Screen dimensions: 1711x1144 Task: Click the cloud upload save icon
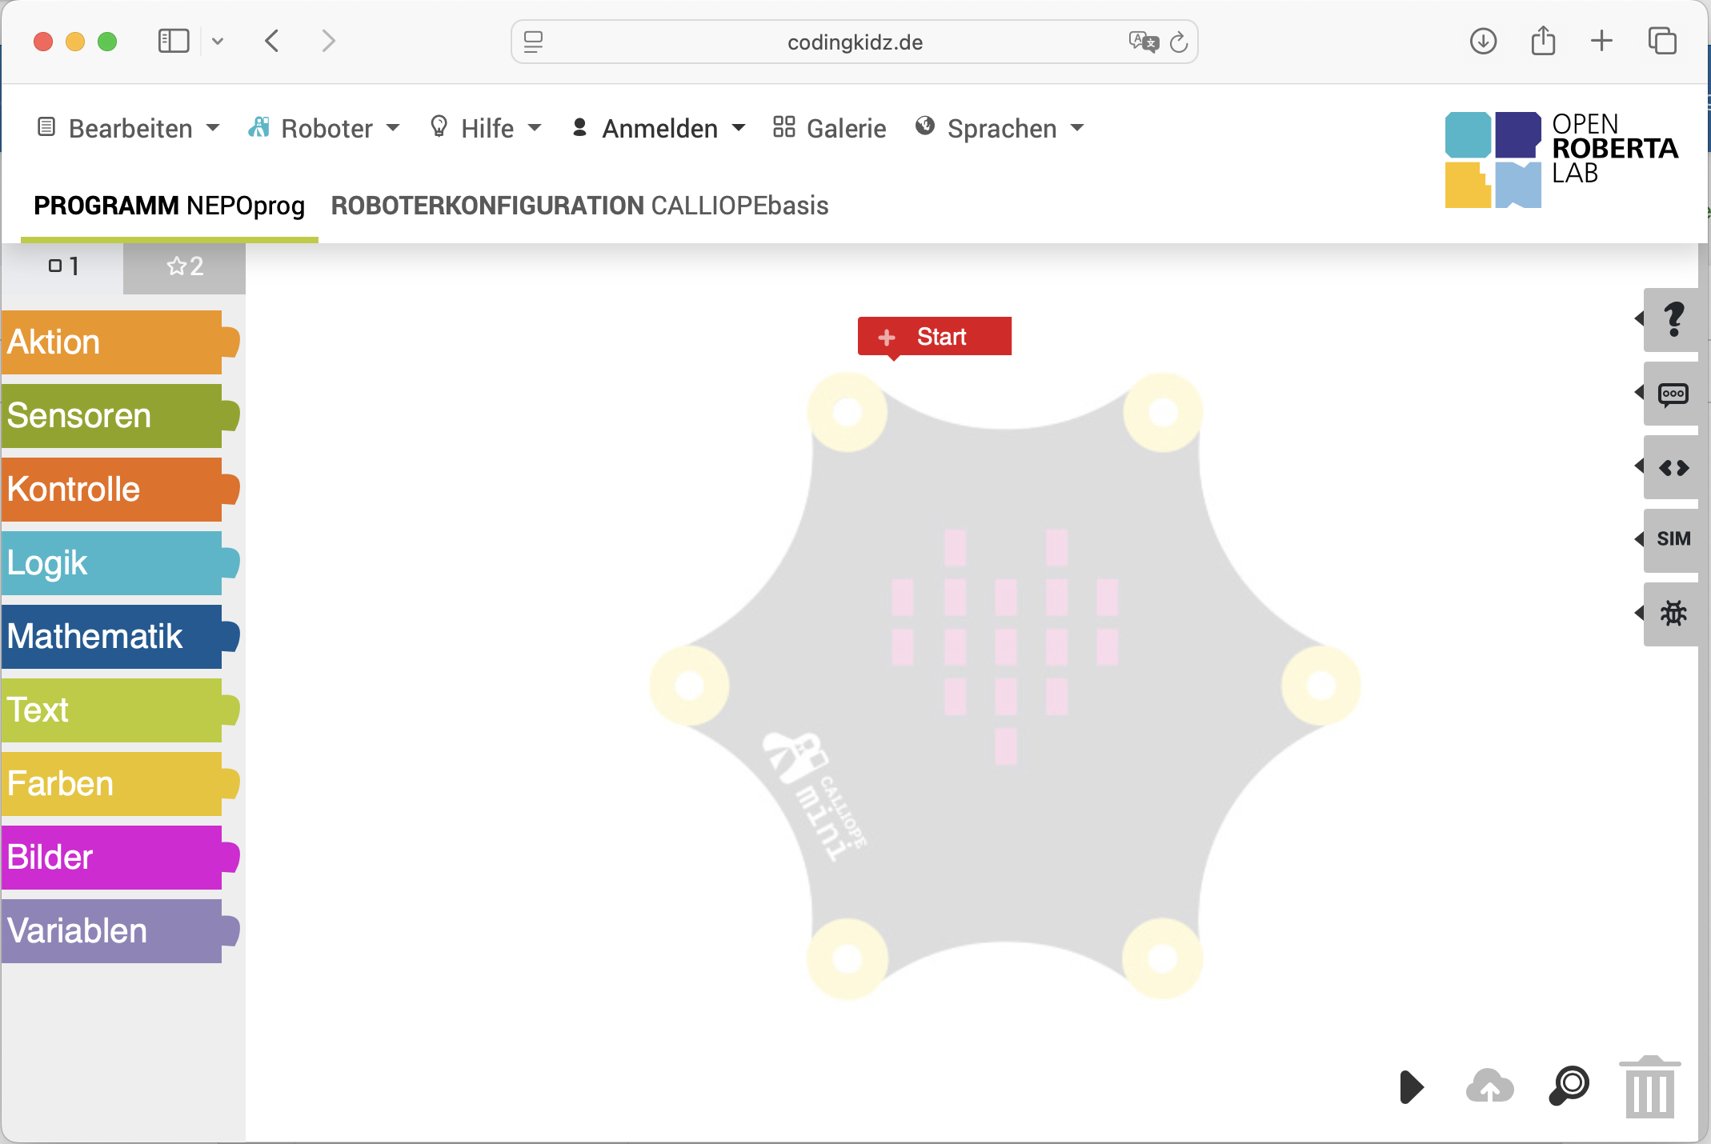coord(1489,1086)
